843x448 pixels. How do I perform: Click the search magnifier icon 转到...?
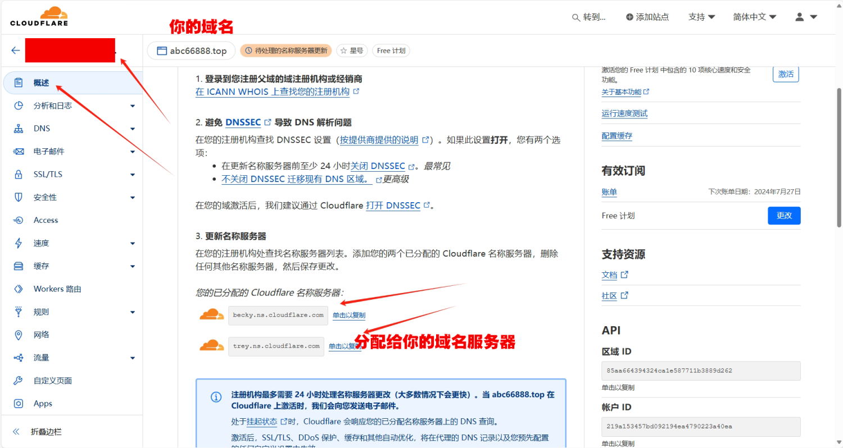point(576,17)
